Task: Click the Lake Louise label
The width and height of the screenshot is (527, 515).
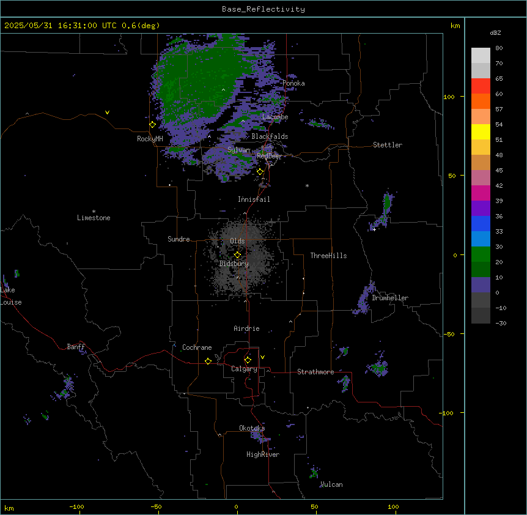Action: (x=11, y=296)
